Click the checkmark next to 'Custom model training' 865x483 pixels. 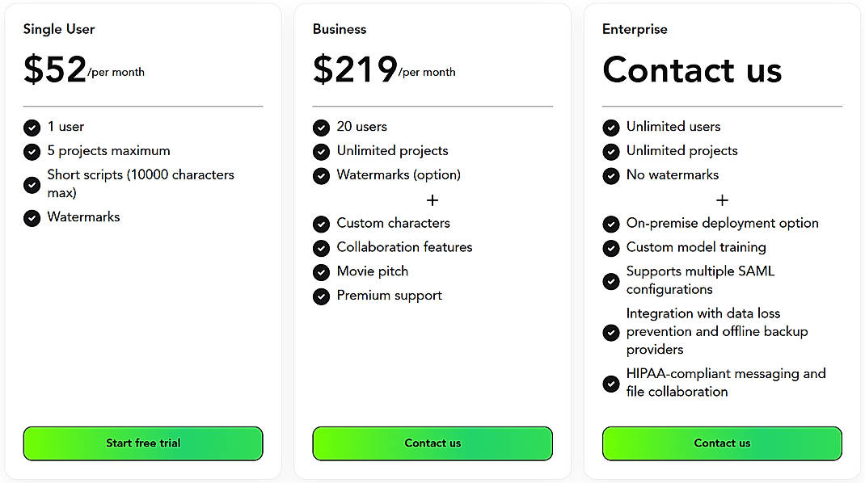click(611, 248)
